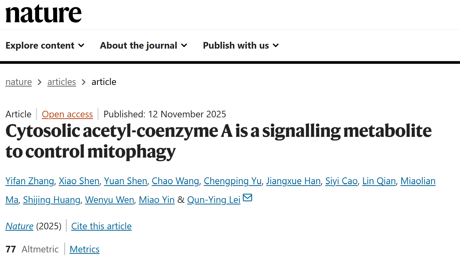The width and height of the screenshot is (460, 262).
Task: Click the corresponding author email envelope icon
Action: [x=247, y=198]
